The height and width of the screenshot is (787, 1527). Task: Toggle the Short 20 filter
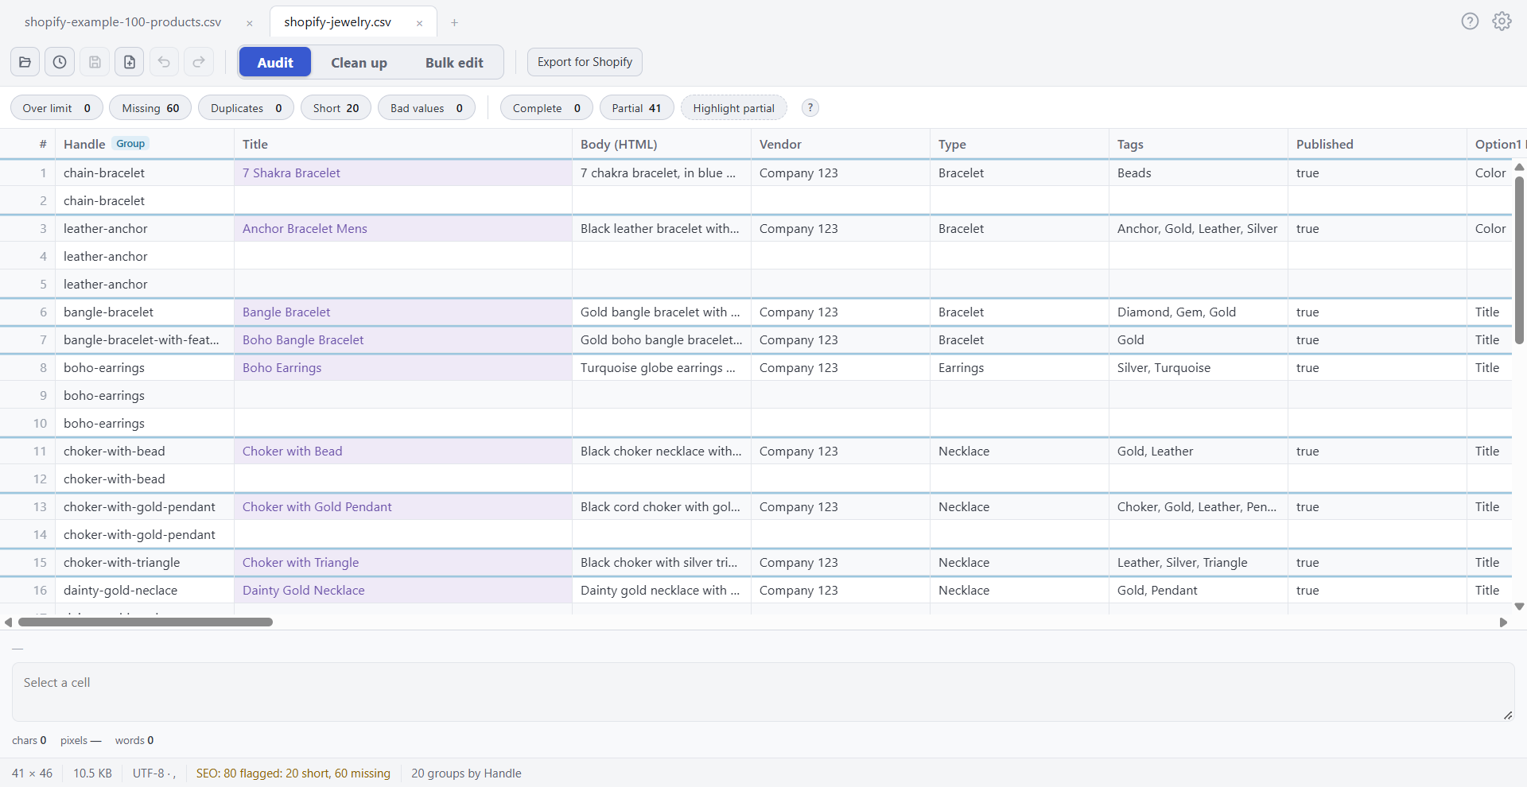coord(336,108)
